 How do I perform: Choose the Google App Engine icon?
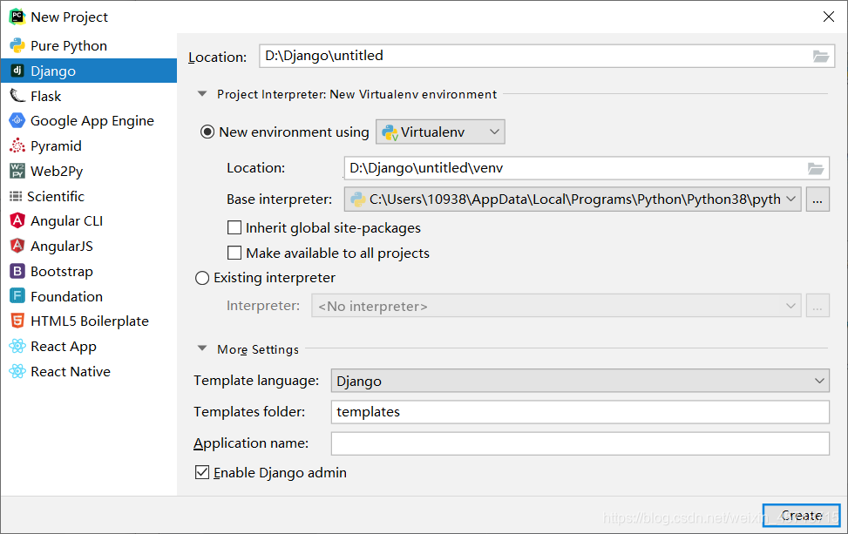click(x=17, y=121)
